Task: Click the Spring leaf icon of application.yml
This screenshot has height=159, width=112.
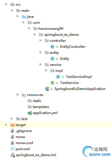Action: tap(30, 113)
